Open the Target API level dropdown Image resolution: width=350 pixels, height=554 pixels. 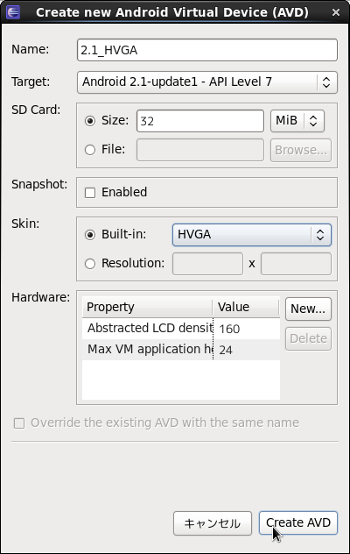click(207, 82)
